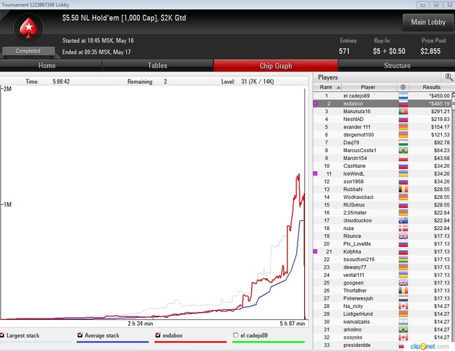
Task: Select player row googeen
Action: (382, 283)
